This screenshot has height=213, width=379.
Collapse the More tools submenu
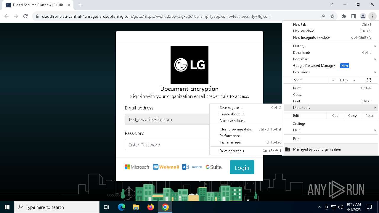(331, 108)
